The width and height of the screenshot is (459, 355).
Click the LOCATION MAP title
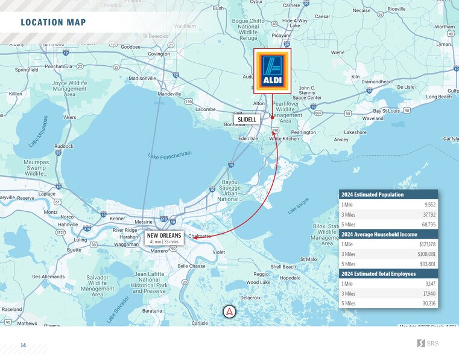pos(53,23)
